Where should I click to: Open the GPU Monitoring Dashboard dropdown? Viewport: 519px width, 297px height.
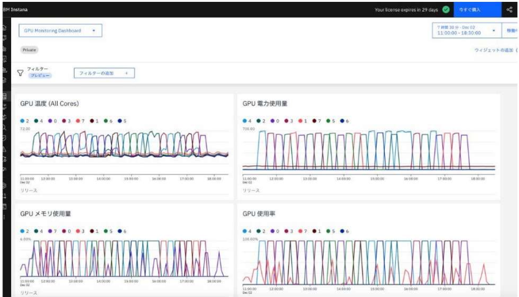coord(60,31)
